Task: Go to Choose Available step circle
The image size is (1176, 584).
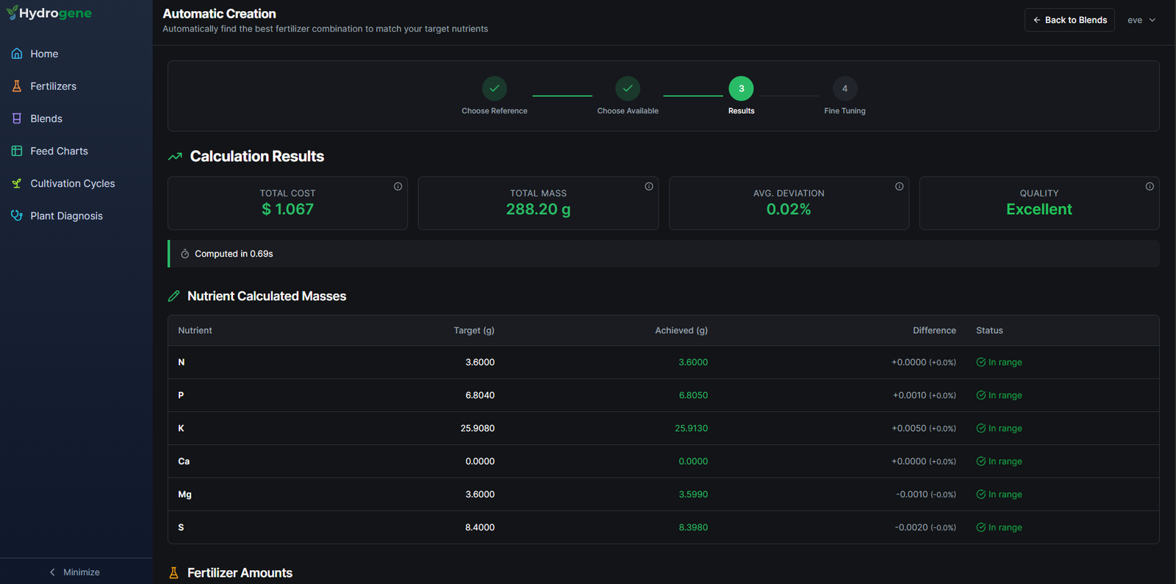Action: tap(628, 88)
